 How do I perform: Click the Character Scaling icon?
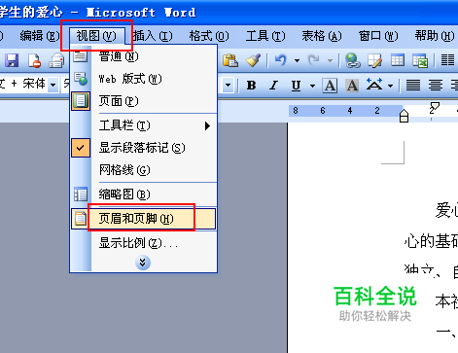click(374, 85)
